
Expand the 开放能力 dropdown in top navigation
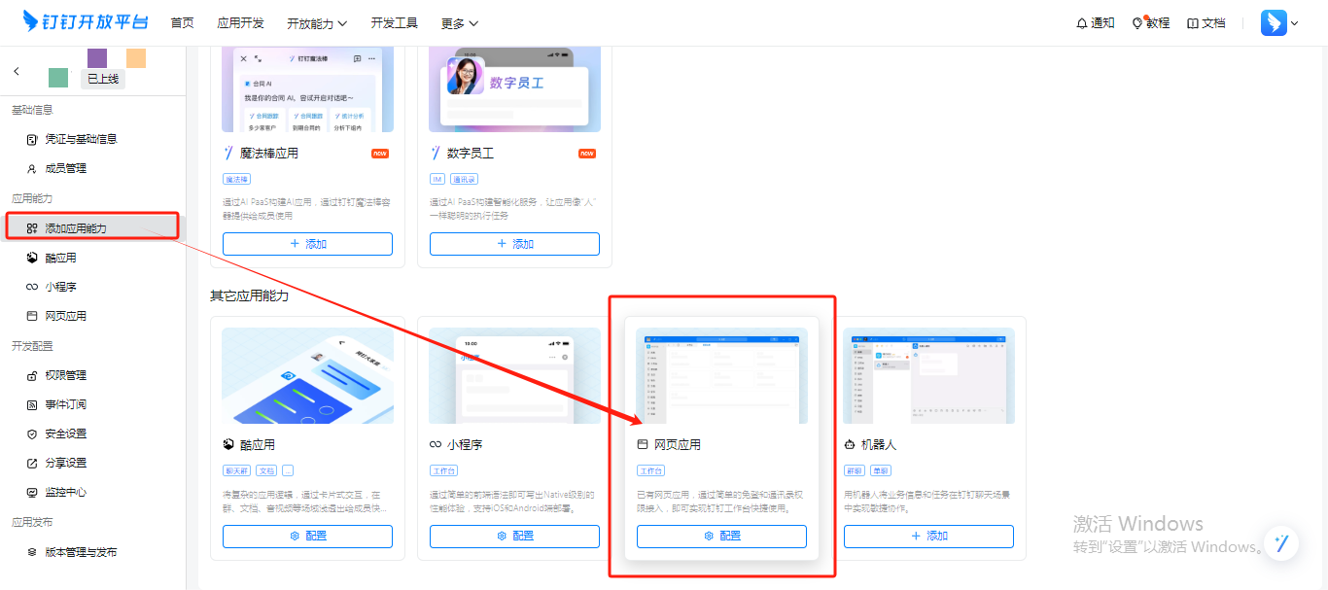318,23
